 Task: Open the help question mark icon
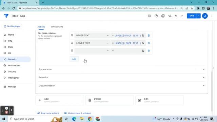click(156, 16)
